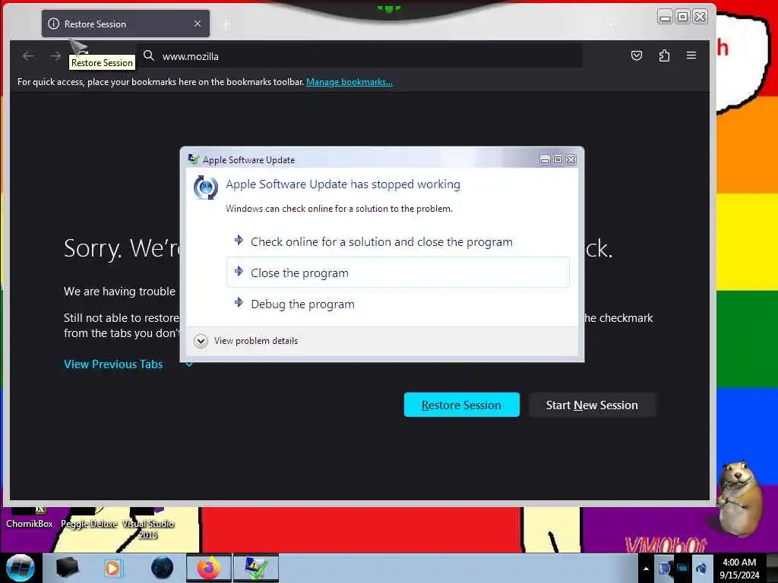Click the Apple Software Update dialog title icon
Viewport: 778px width, 583px height.
194,159
